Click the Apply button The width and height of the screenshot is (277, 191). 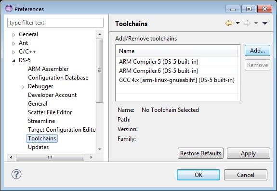click(249, 153)
